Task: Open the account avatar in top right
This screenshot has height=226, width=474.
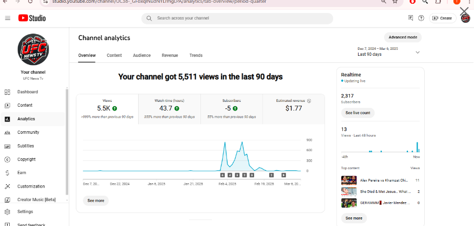Action: click(465, 18)
